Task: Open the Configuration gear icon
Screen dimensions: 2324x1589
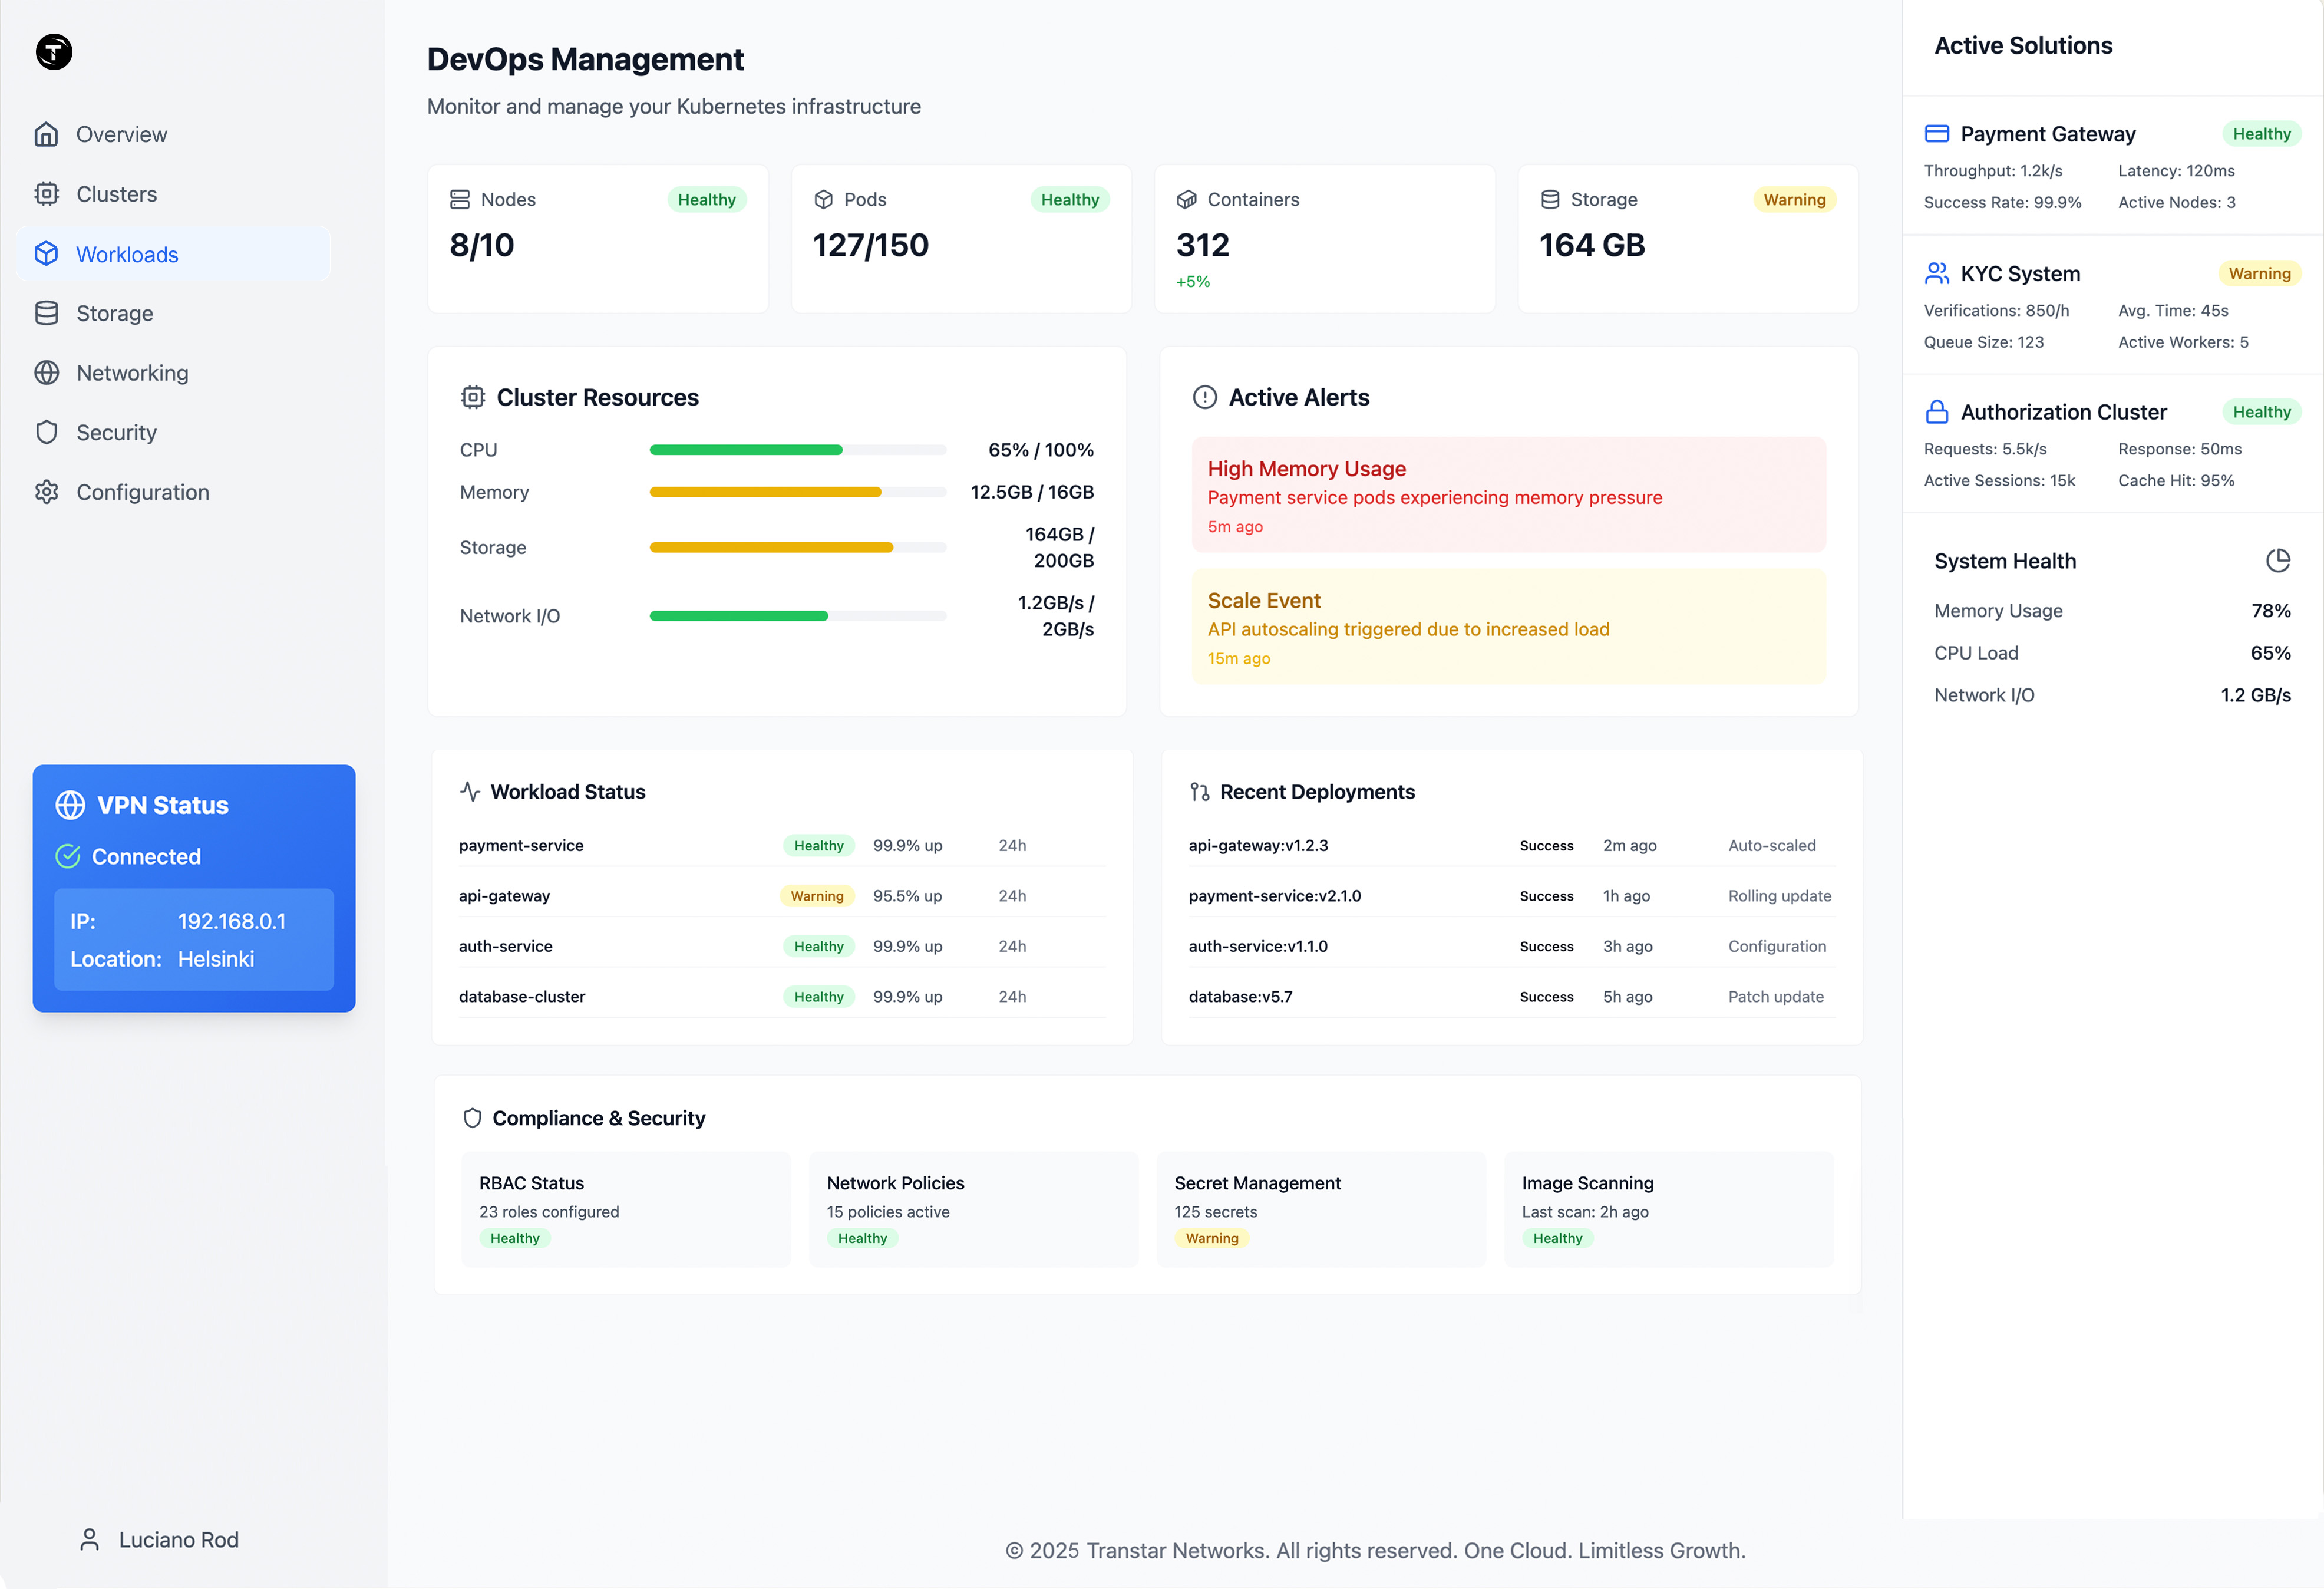Action: click(47, 491)
